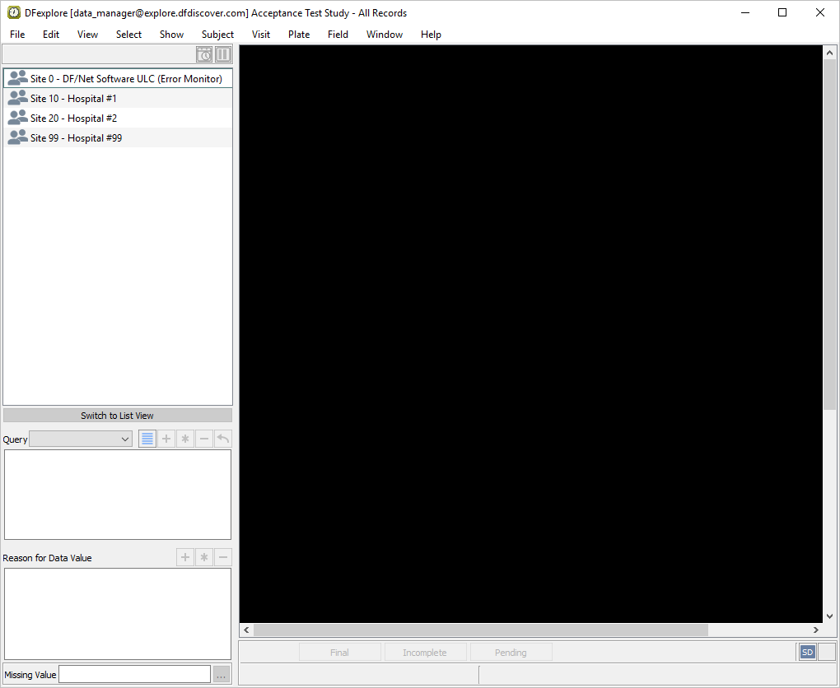840x688 pixels.
Task: Click the scheduling clock icon above site list
Action: point(204,54)
